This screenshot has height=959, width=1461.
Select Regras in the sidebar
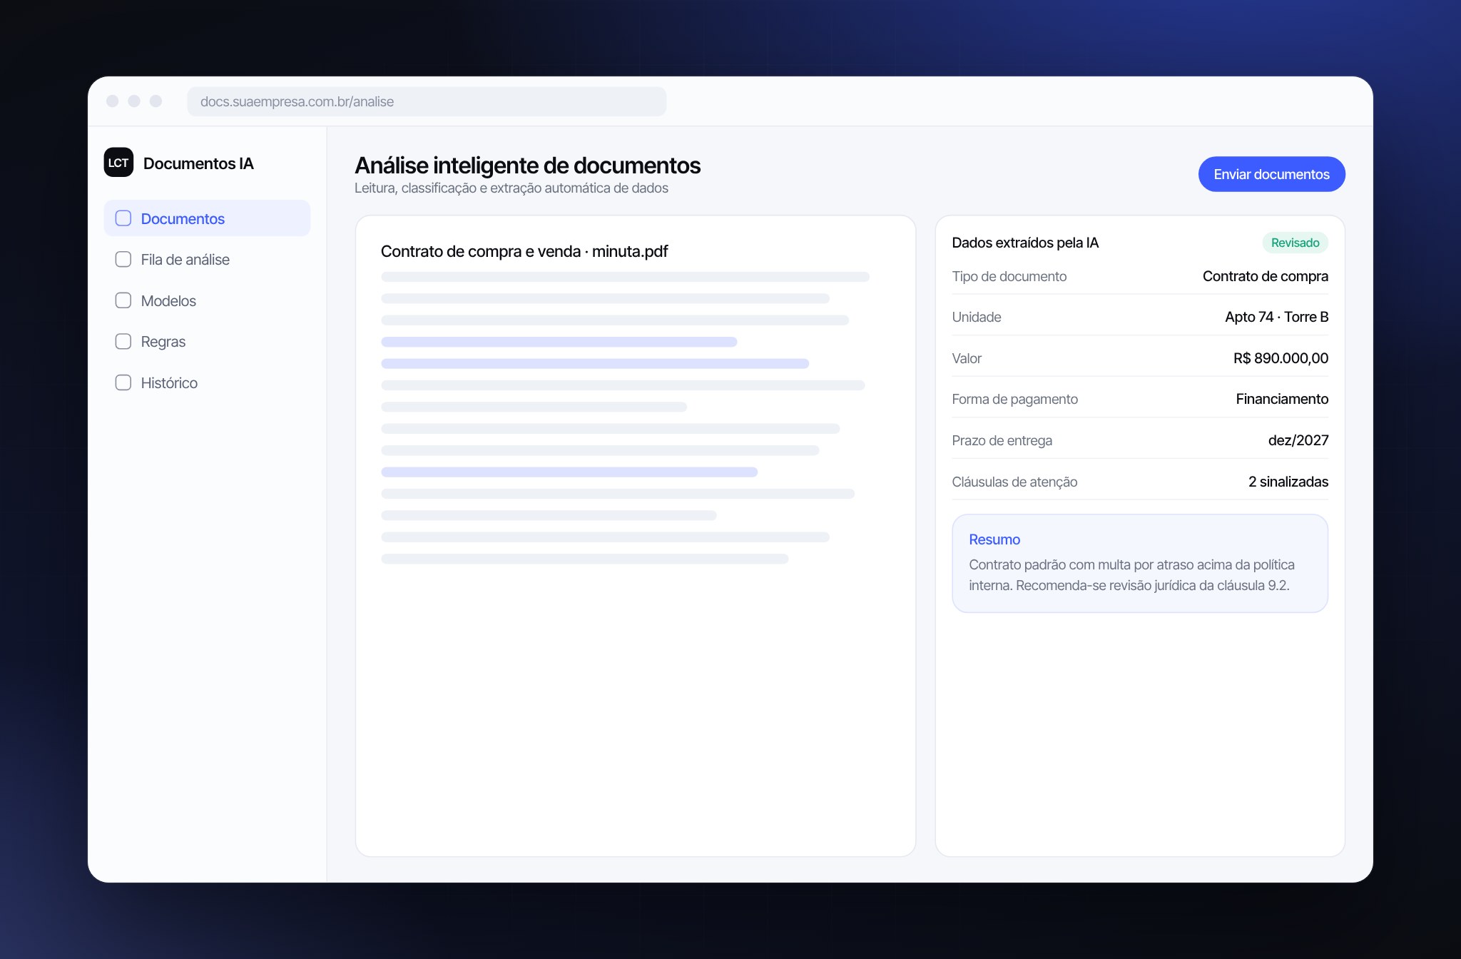tap(207, 342)
